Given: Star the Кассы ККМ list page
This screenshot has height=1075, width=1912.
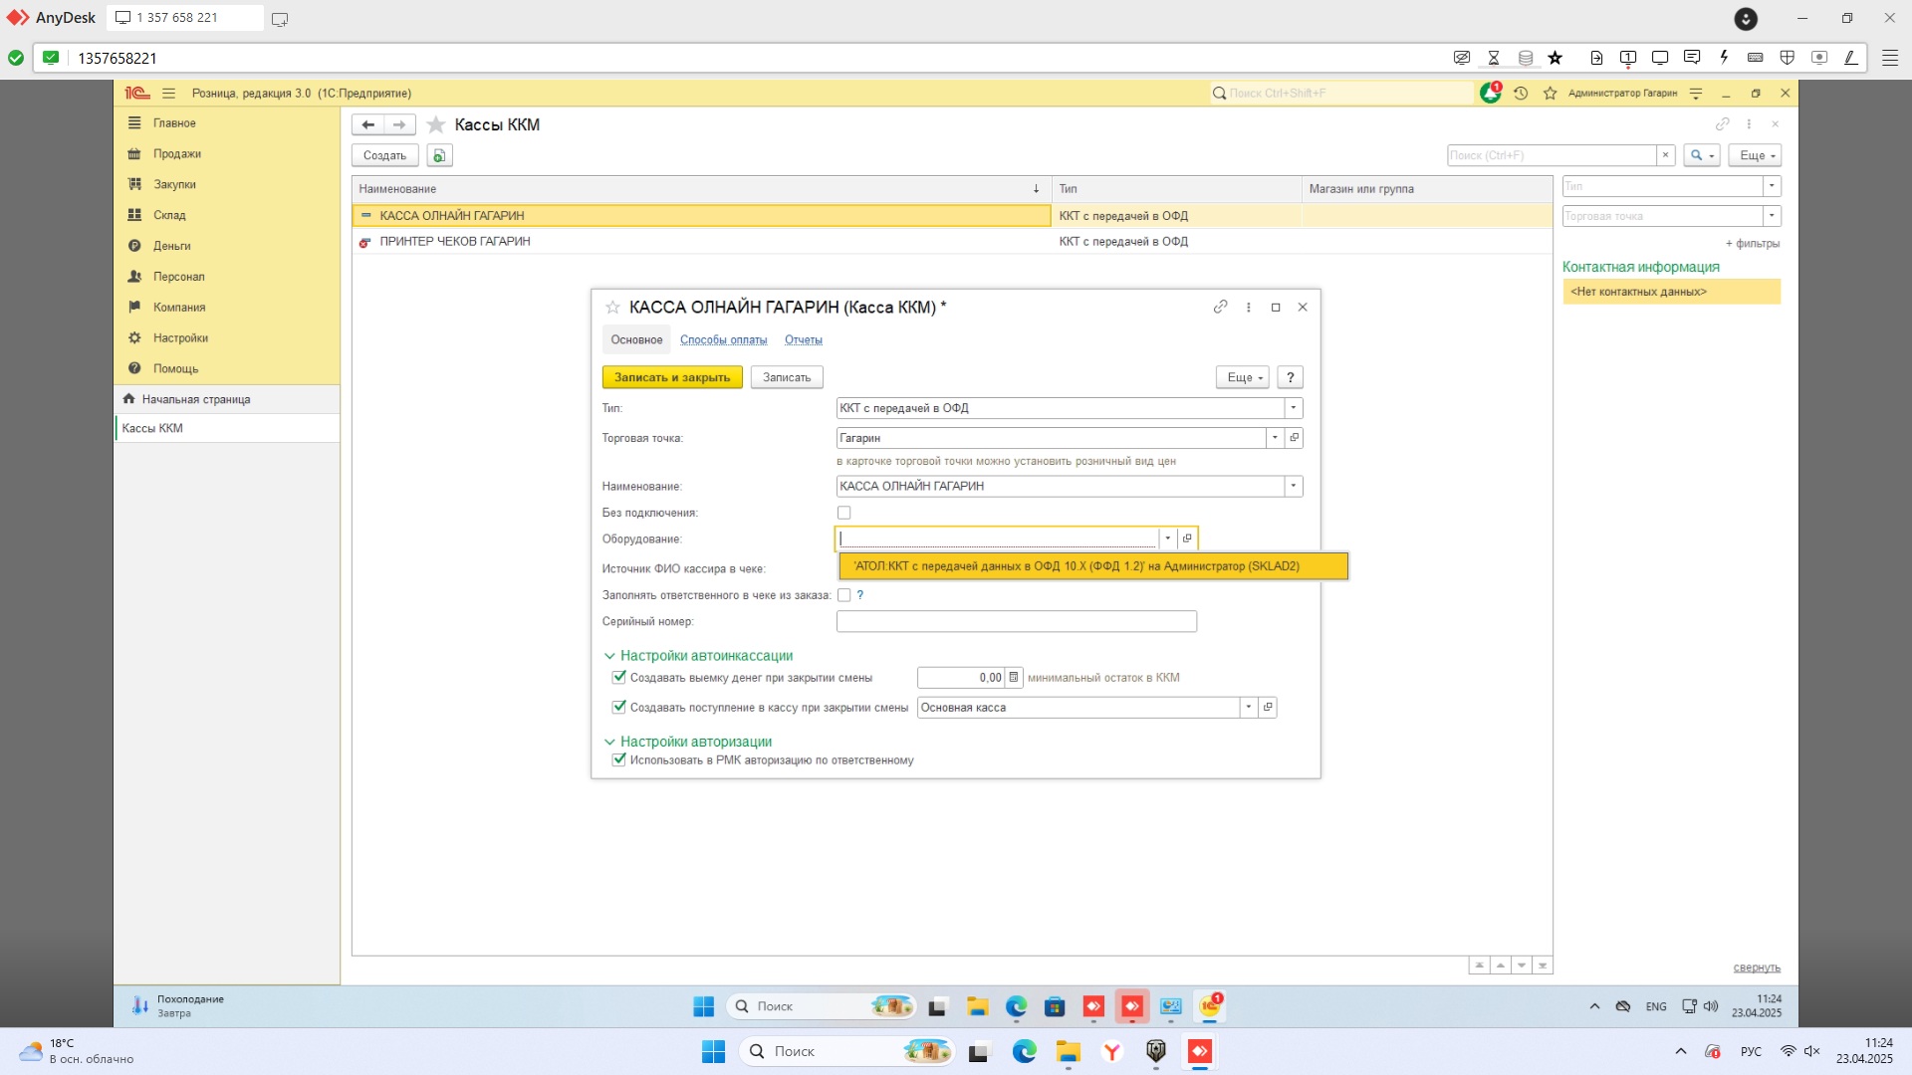Looking at the screenshot, I should click(x=435, y=124).
